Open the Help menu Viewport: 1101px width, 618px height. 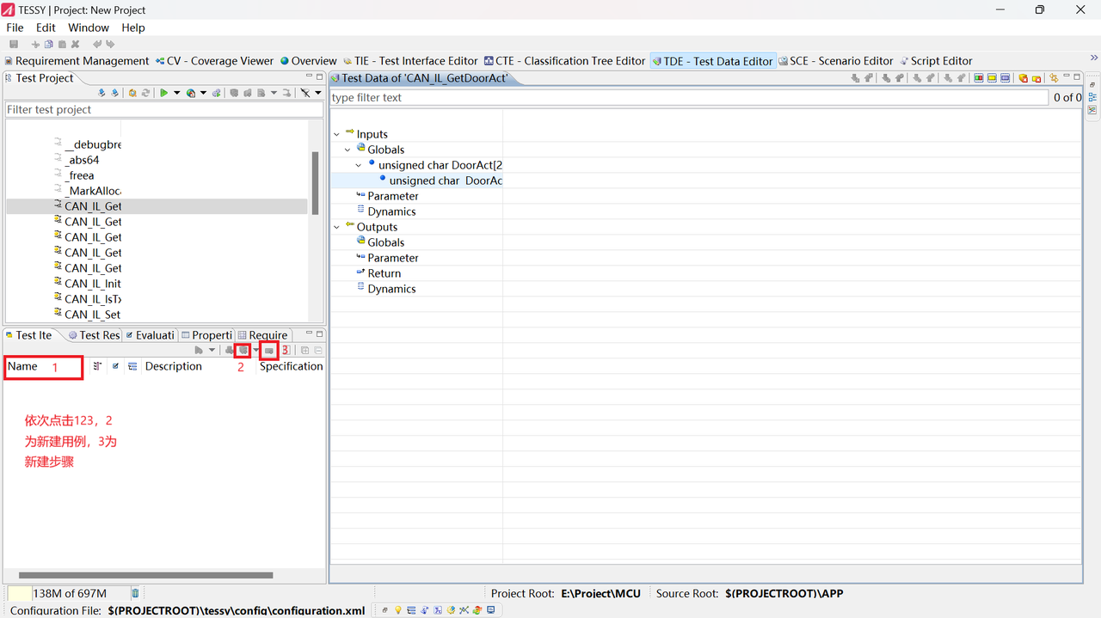(133, 28)
